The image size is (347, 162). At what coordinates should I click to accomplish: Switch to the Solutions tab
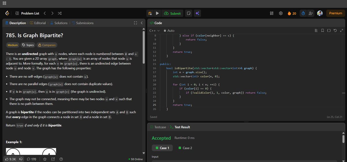pyautogui.click(x=59, y=23)
